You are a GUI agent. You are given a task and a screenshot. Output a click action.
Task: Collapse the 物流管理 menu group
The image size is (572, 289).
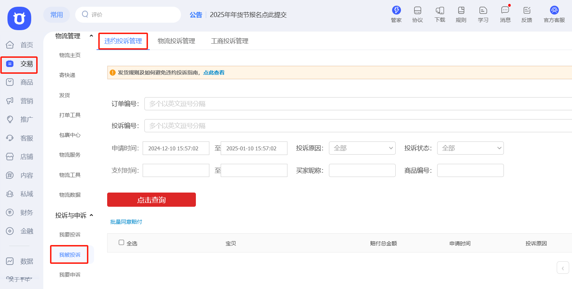[x=91, y=36]
